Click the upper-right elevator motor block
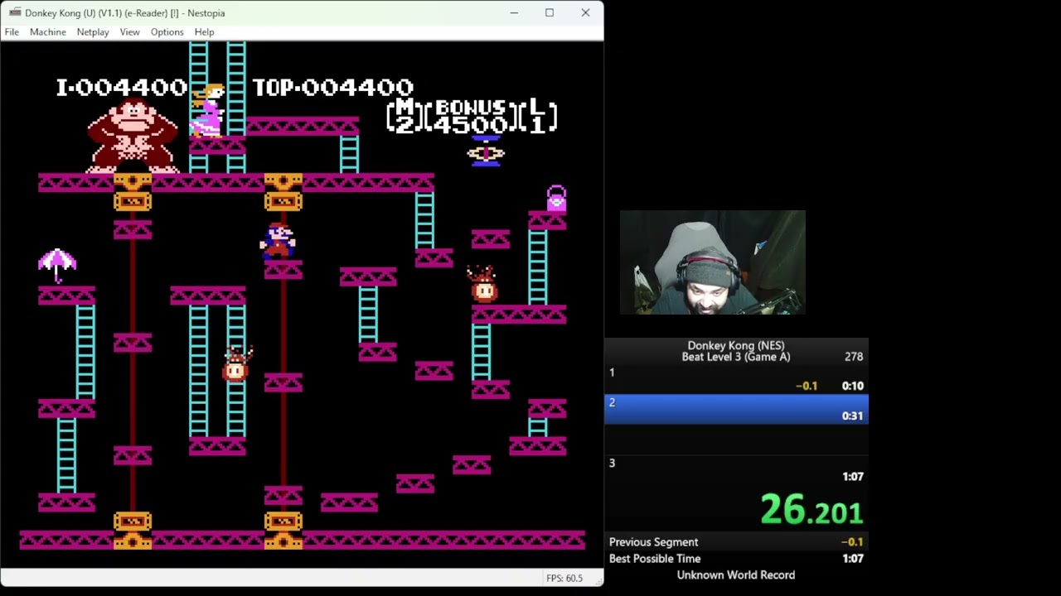 point(283,192)
